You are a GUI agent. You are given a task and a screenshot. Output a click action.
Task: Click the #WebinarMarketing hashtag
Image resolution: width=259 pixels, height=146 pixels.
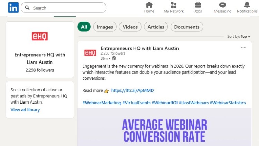pos(102,103)
